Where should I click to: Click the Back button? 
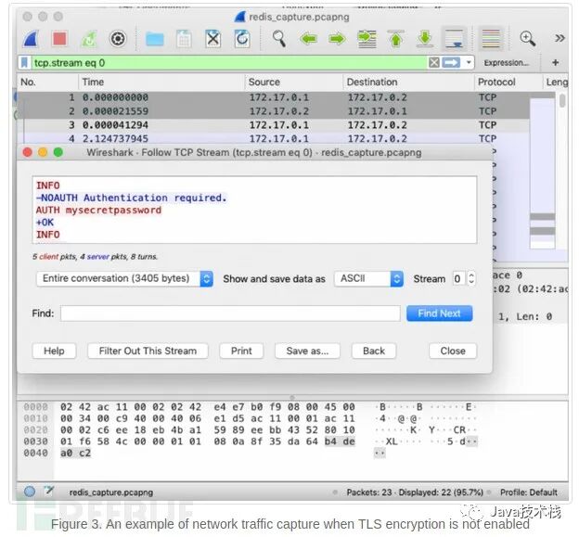(374, 351)
